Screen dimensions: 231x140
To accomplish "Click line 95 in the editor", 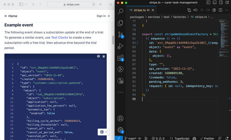I will [180, 99].
